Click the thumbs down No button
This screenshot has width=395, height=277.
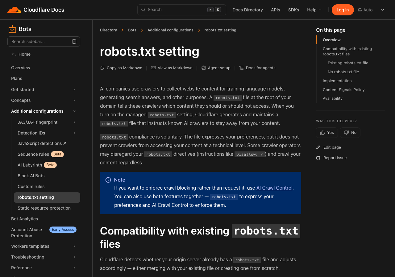pos(350,133)
